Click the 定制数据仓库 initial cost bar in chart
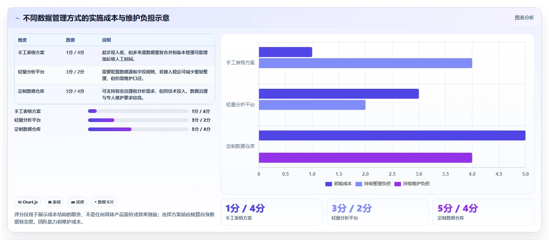Image resolution: width=549 pixels, height=240 pixels. [x=392, y=136]
